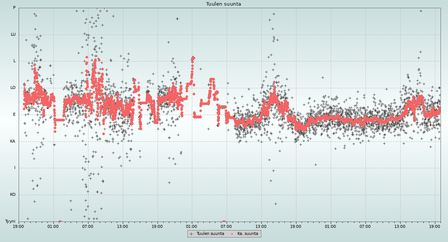The width and height of the screenshot is (448, 242).
Task: Click red Tyyni-level data point near second 07:00
Action: coord(224,222)
